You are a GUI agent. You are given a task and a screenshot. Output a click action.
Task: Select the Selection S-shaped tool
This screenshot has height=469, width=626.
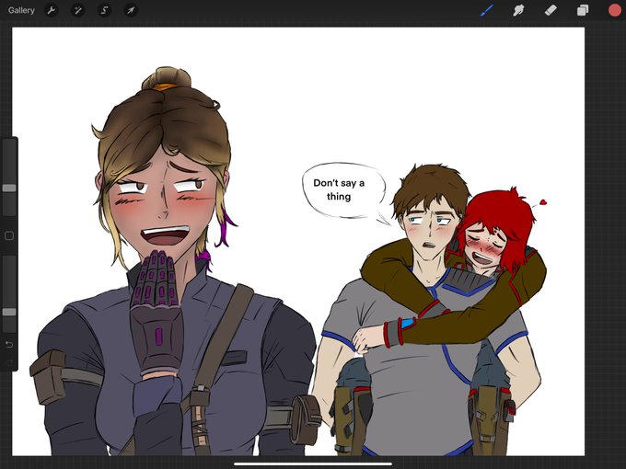click(104, 10)
